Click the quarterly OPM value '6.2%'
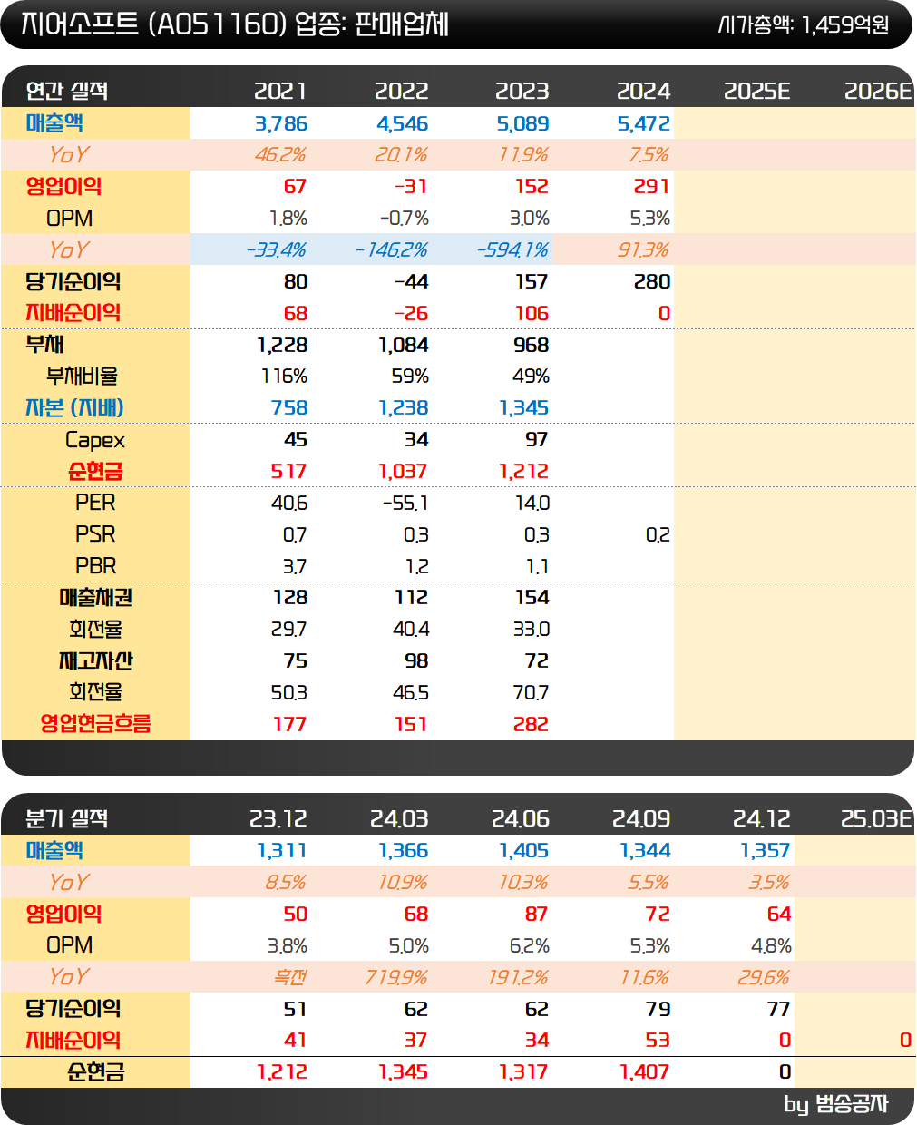This screenshot has height=1125, width=917. click(x=529, y=946)
